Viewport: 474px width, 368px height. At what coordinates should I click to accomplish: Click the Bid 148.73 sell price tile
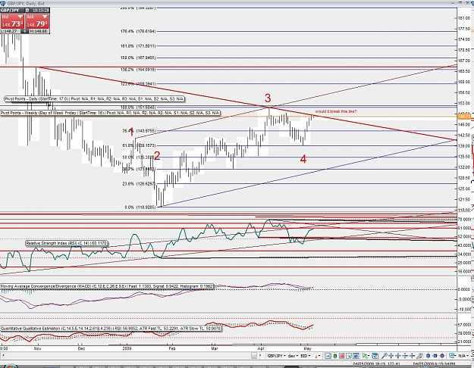[12, 21]
